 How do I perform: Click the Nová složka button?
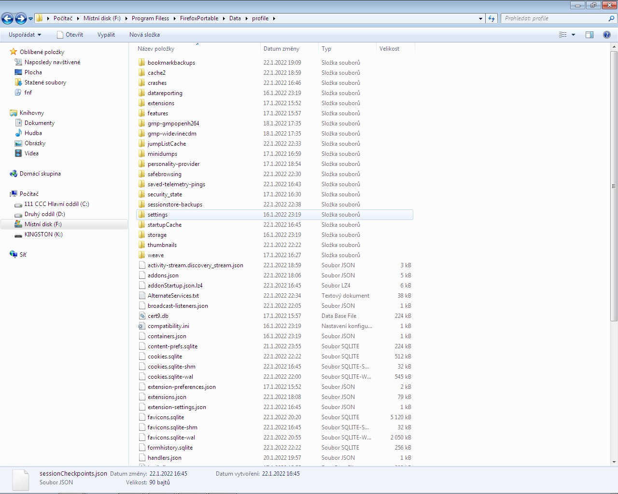144,35
